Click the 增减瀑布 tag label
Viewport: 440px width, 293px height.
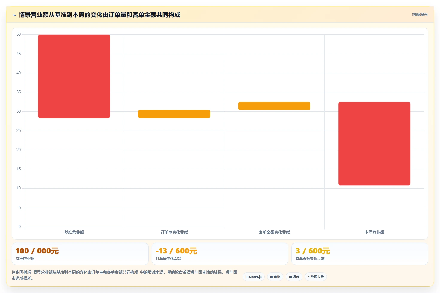point(420,14)
